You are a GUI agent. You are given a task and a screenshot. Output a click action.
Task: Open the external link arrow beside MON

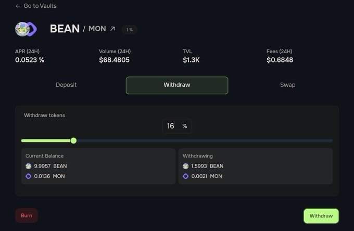click(x=112, y=29)
